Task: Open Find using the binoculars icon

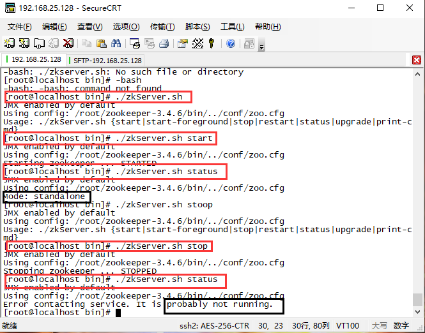Action: pos(116,43)
